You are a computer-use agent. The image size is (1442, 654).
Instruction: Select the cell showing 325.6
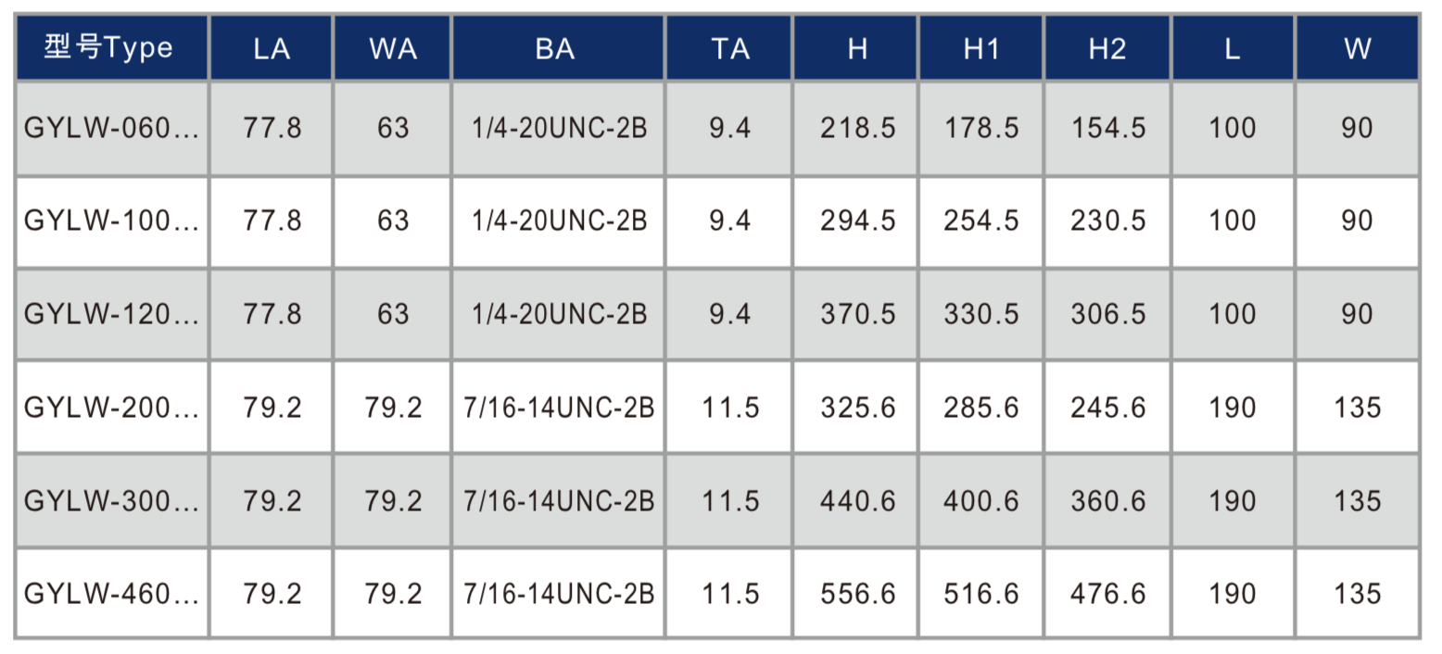(x=857, y=408)
